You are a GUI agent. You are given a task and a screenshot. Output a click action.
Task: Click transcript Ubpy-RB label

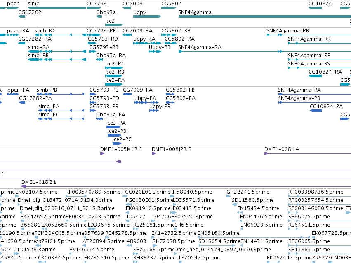coord(159,47)
